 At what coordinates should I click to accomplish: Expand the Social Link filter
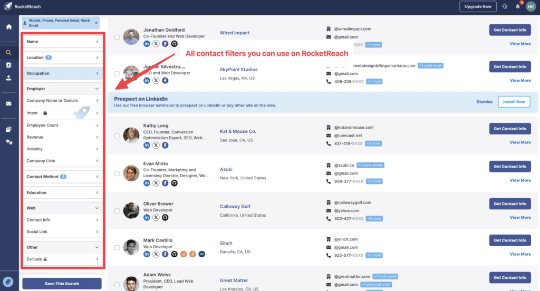(x=63, y=232)
